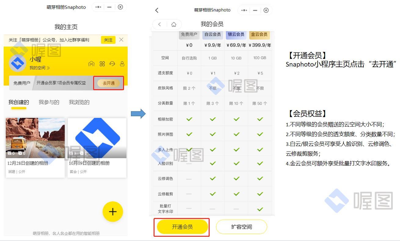The image size is (400, 241).
Task: Select the 白云会员 plan header
Action: pos(213,35)
